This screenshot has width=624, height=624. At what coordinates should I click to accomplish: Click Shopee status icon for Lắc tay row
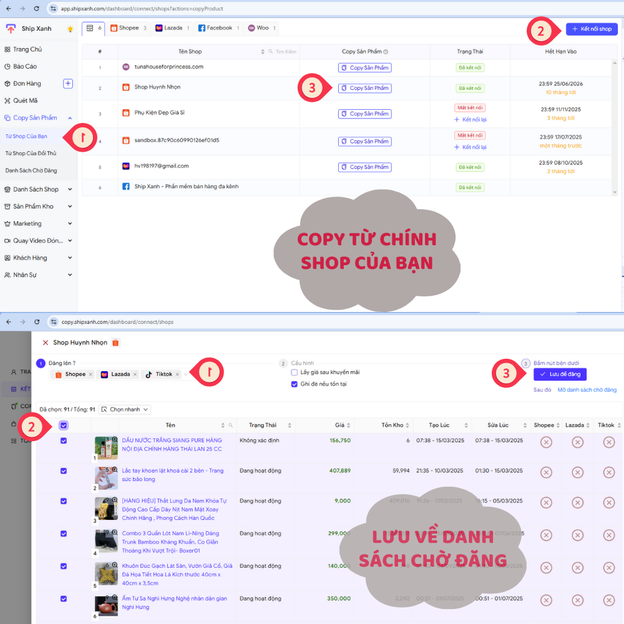coord(546,472)
